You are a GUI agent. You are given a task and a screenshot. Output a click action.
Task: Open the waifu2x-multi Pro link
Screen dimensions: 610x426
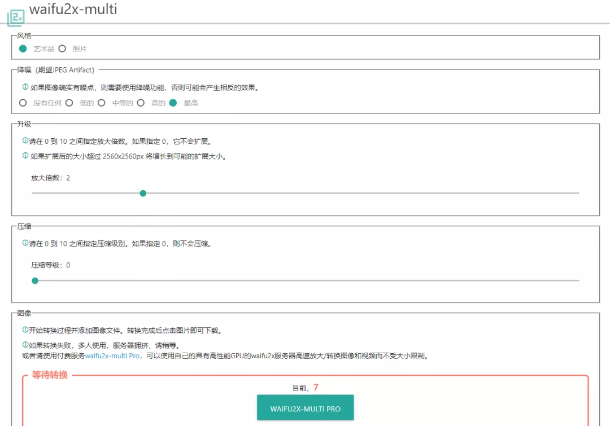tap(113, 355)
